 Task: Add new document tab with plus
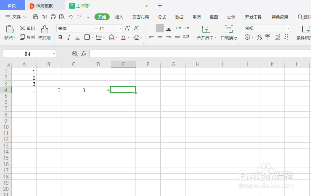(x=160, y=6)
